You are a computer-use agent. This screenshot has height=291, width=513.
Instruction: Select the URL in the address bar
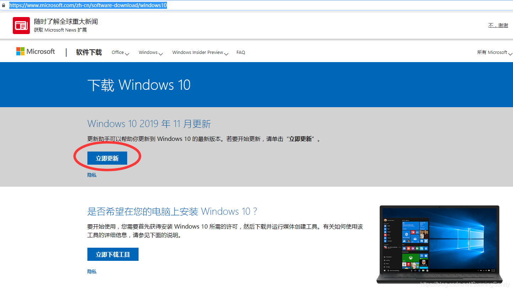(x=88, y=5)
